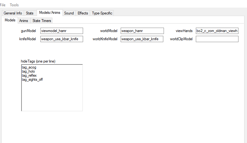
Task: Select the Models/Anims tab
Action: pos(50,13)
